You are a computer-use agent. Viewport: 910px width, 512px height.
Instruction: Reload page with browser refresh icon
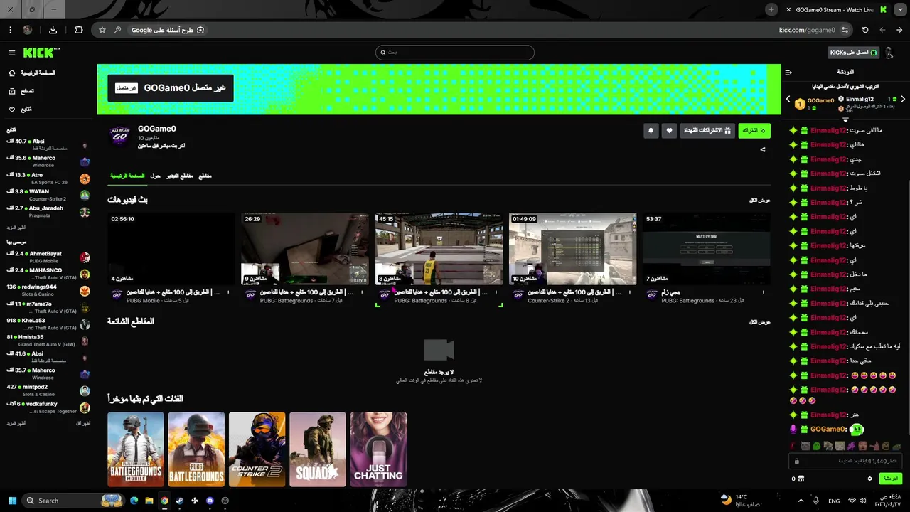click(x=865, y=30)
